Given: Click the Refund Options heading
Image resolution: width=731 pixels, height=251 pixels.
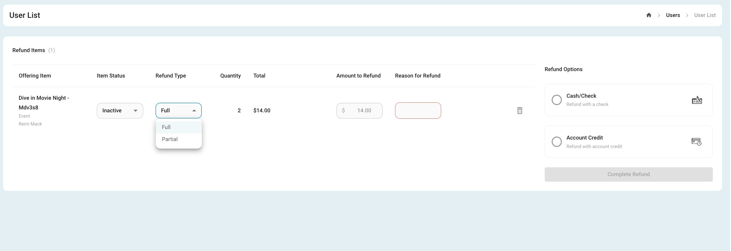Looking at the screenshot, I should (x=564, y=69).
